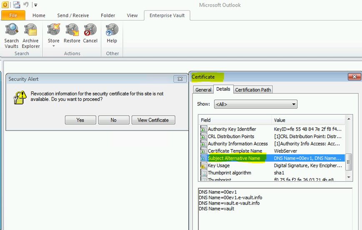Click DNS Name=00ev1.e-vault.info line

(230, 197)
